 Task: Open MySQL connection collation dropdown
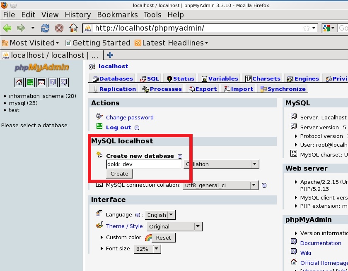click(220, 185)
